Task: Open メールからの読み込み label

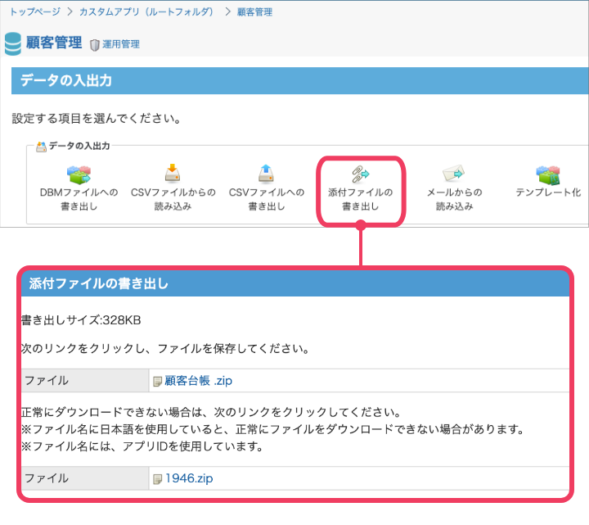Action: pyautogui.click(x=455, y=199)
